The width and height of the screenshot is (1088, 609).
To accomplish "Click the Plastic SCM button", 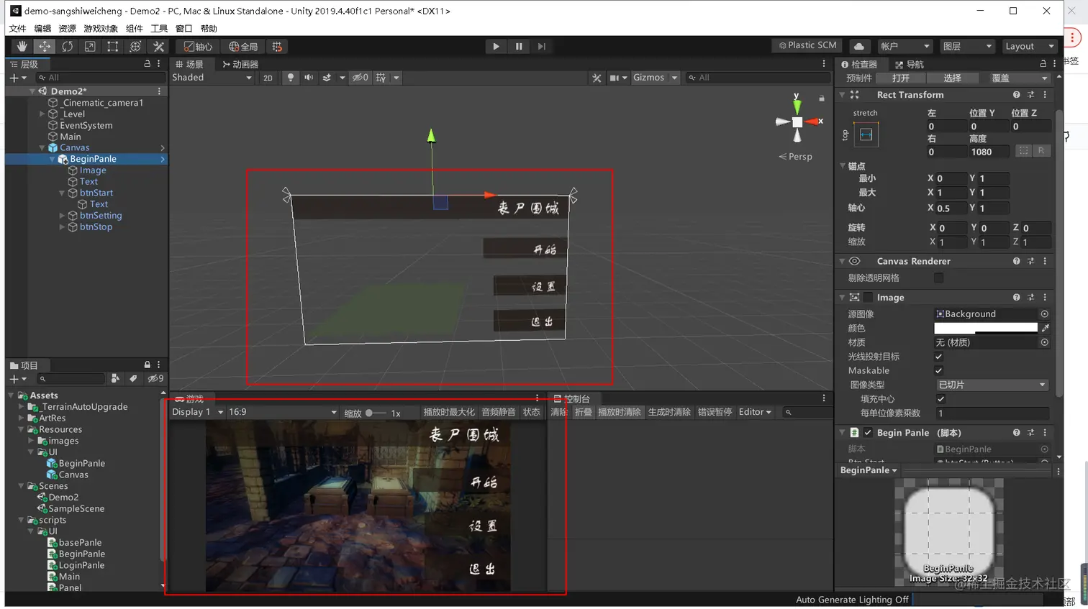I will [808, 45].
